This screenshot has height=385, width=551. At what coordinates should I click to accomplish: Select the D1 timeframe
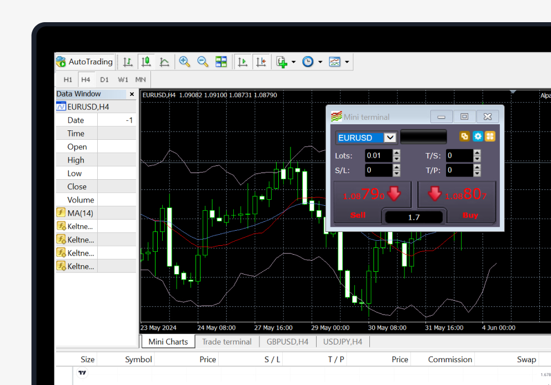(104, 79)
